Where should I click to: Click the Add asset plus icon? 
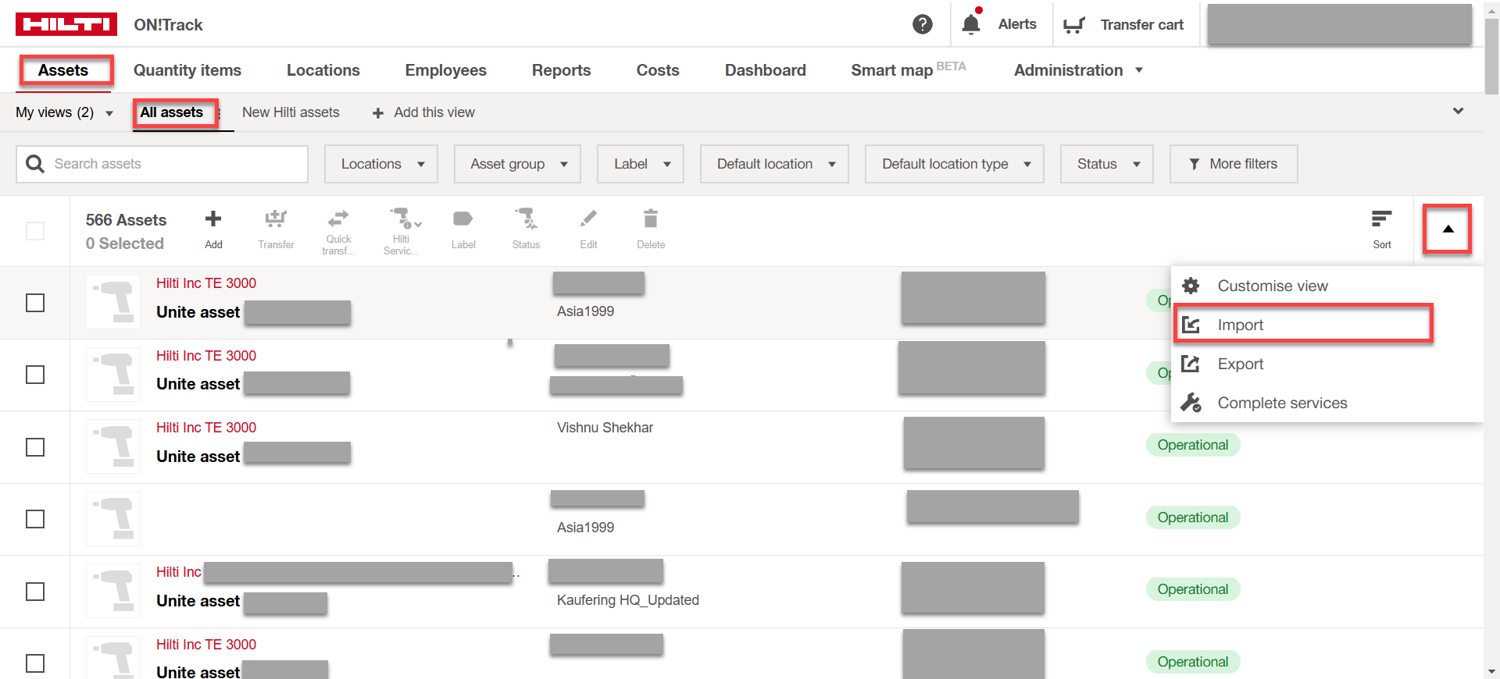point(213,219)
